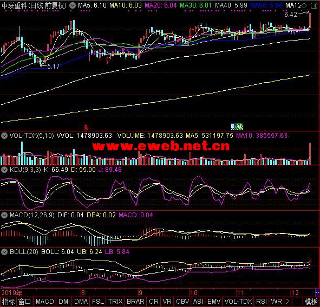Image resolution: width=320 pixels, height=307 pixels.
Task: Select the 窗口 tab
Action: pyautogui.click(x=24, y=302)
